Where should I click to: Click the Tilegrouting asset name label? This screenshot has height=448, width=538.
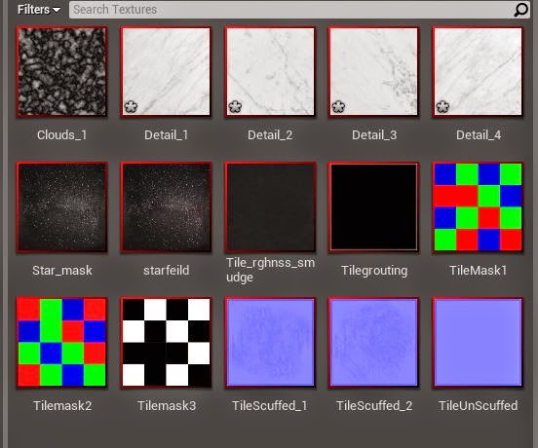(374, 271)
